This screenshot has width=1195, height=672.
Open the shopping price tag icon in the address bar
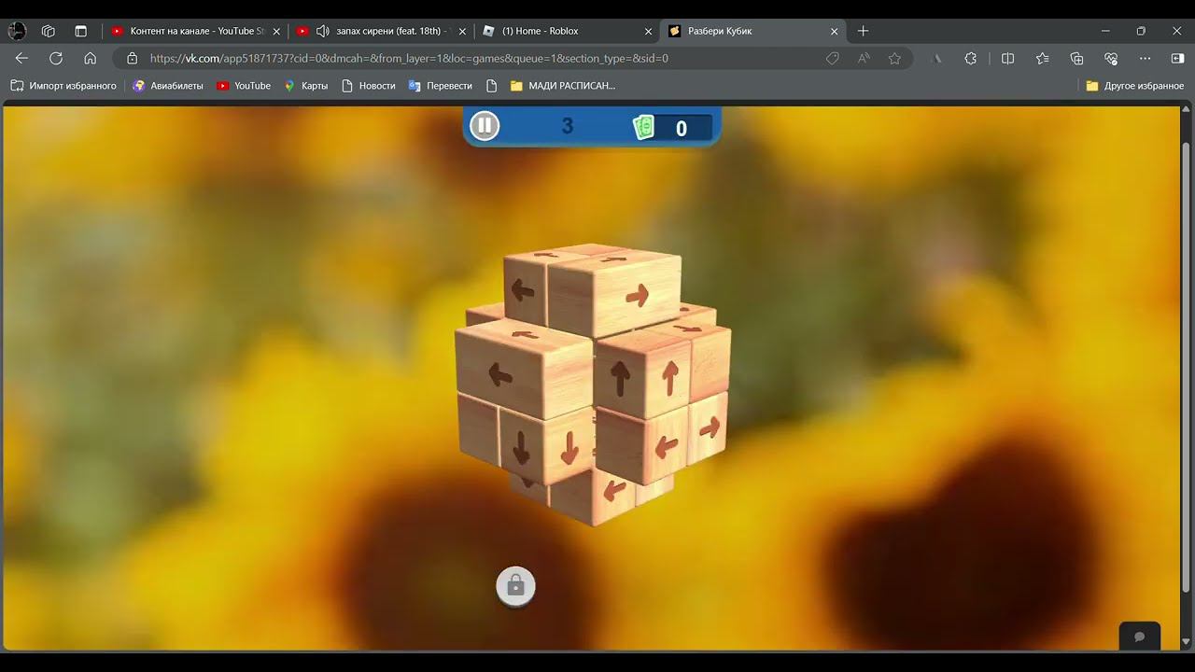pos(832,58)
